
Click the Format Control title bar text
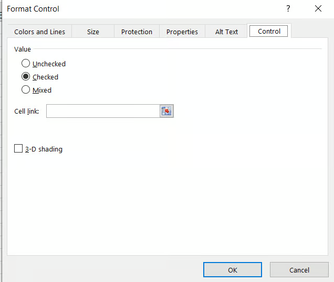pyautogui.click(x=33, y=9)
